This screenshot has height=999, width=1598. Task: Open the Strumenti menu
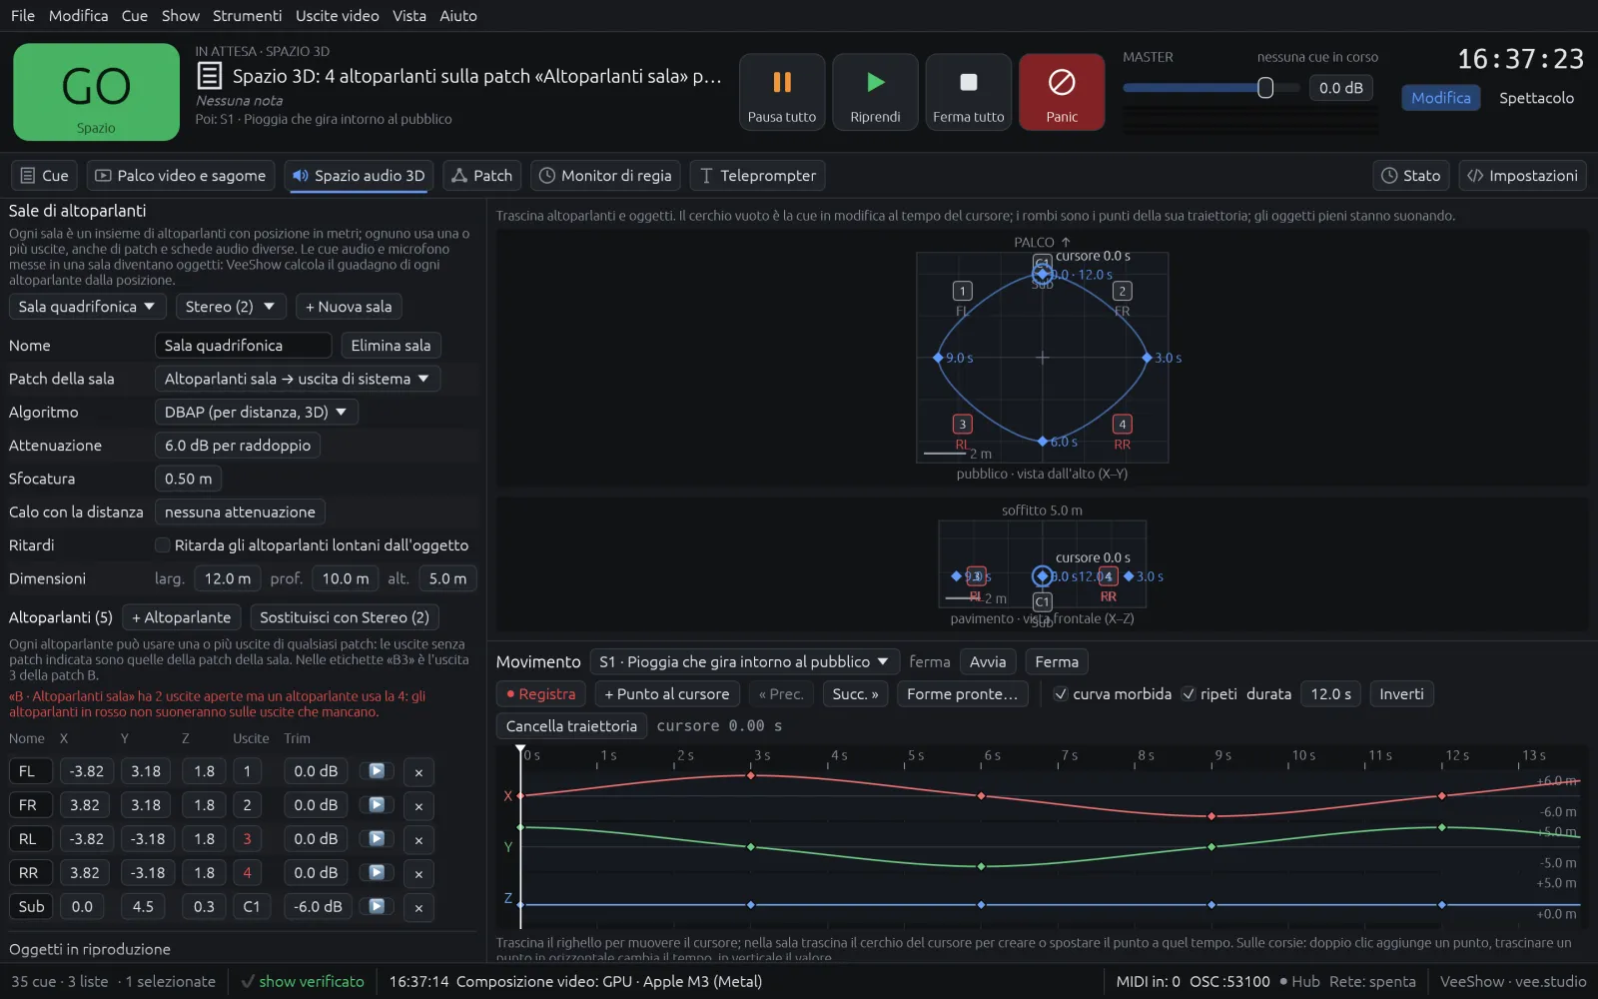click(x=247, y=16)
